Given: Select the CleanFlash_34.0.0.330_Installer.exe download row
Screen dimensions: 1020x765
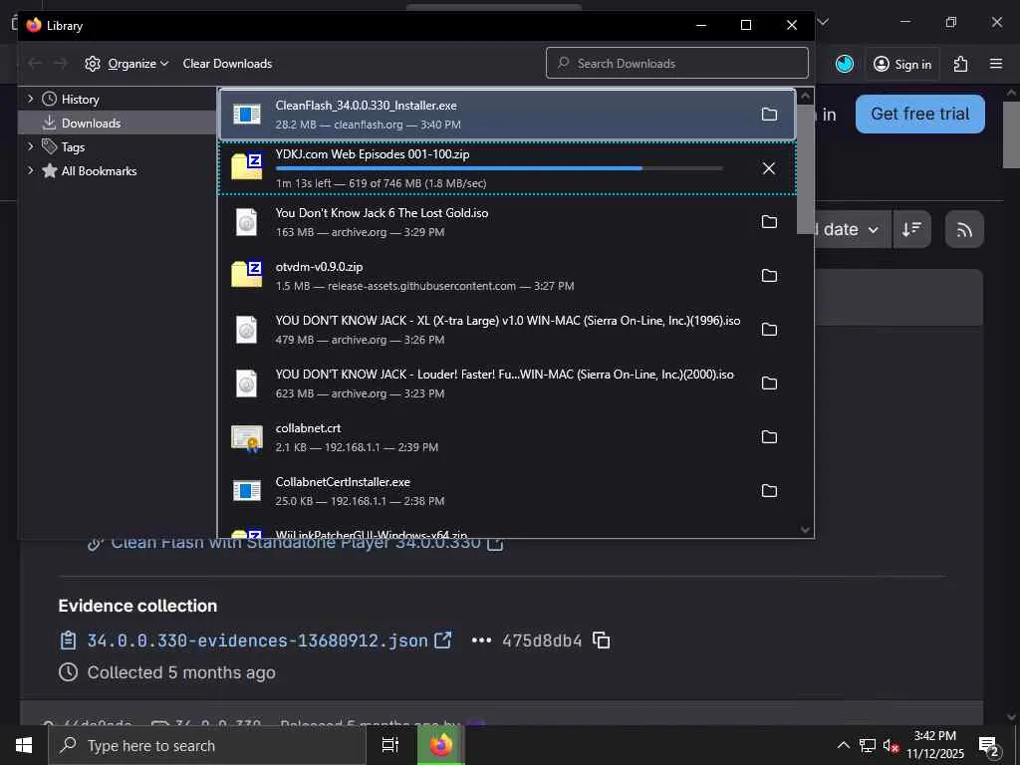Looking at the screenshot, I should click(507, 115).
